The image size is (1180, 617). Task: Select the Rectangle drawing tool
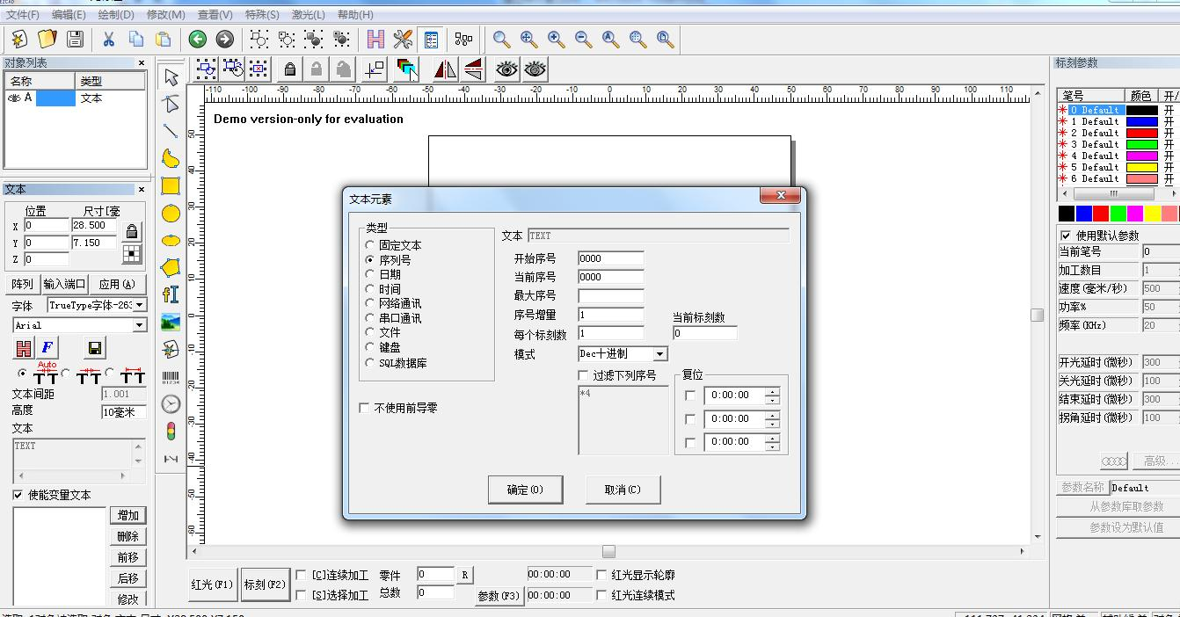[x=170, y=187]
